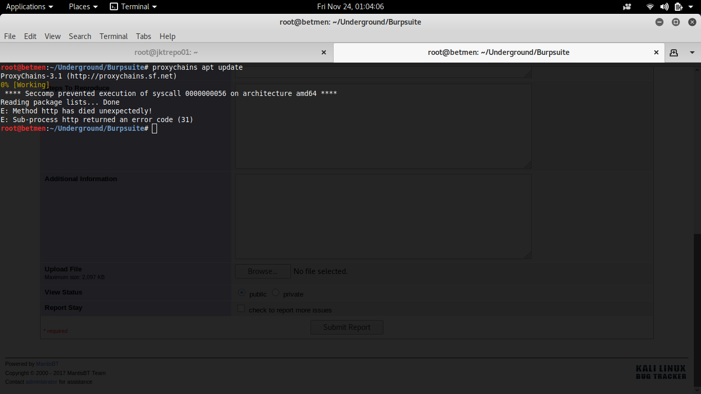Close the root@betmen Burpsuite tab
The height and width of the screenshot is (394, 701).
656,52
